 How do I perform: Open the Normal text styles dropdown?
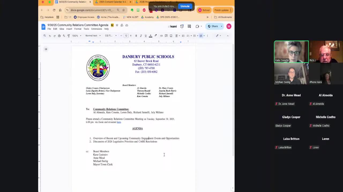(93, 35)
